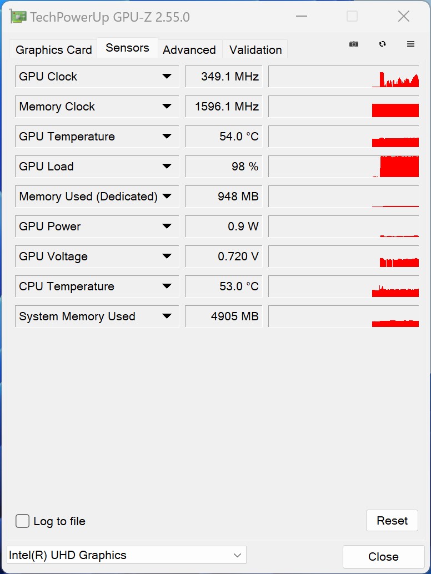Open the hamburger menu icon
Screen dimensions: 431x574
(411, 44)
